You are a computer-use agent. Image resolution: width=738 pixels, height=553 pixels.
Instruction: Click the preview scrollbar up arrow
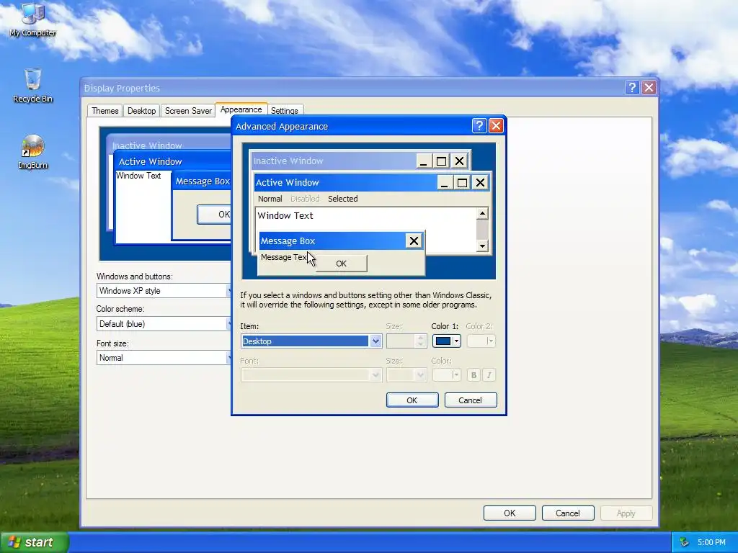pyautogui.click(x=482, y=213)
